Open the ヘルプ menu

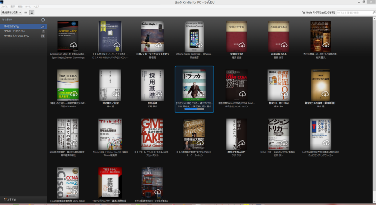pos(36,7)
